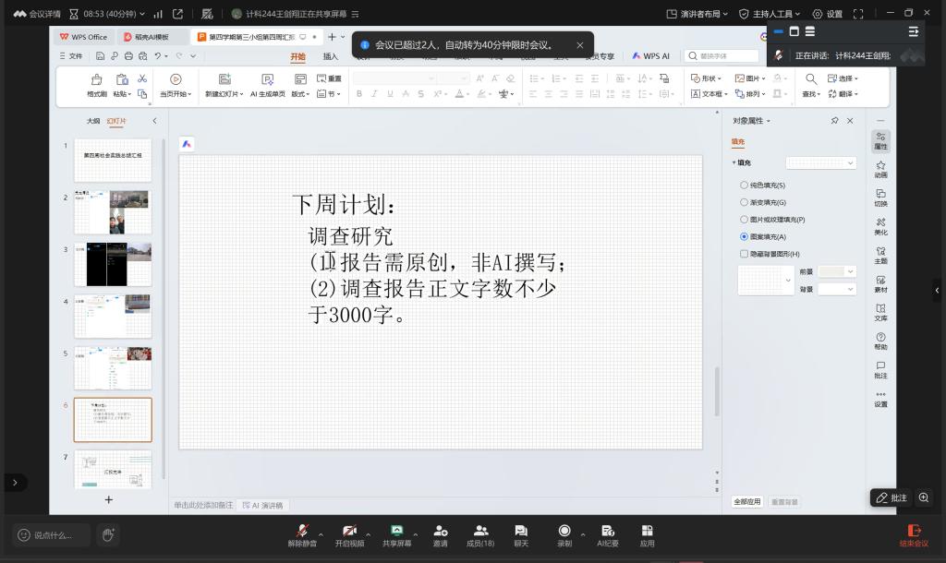Screen dimensions: 946x563
Task: Open the 对象属性 panel title dropdown
Action: click(x=752, y=121)
